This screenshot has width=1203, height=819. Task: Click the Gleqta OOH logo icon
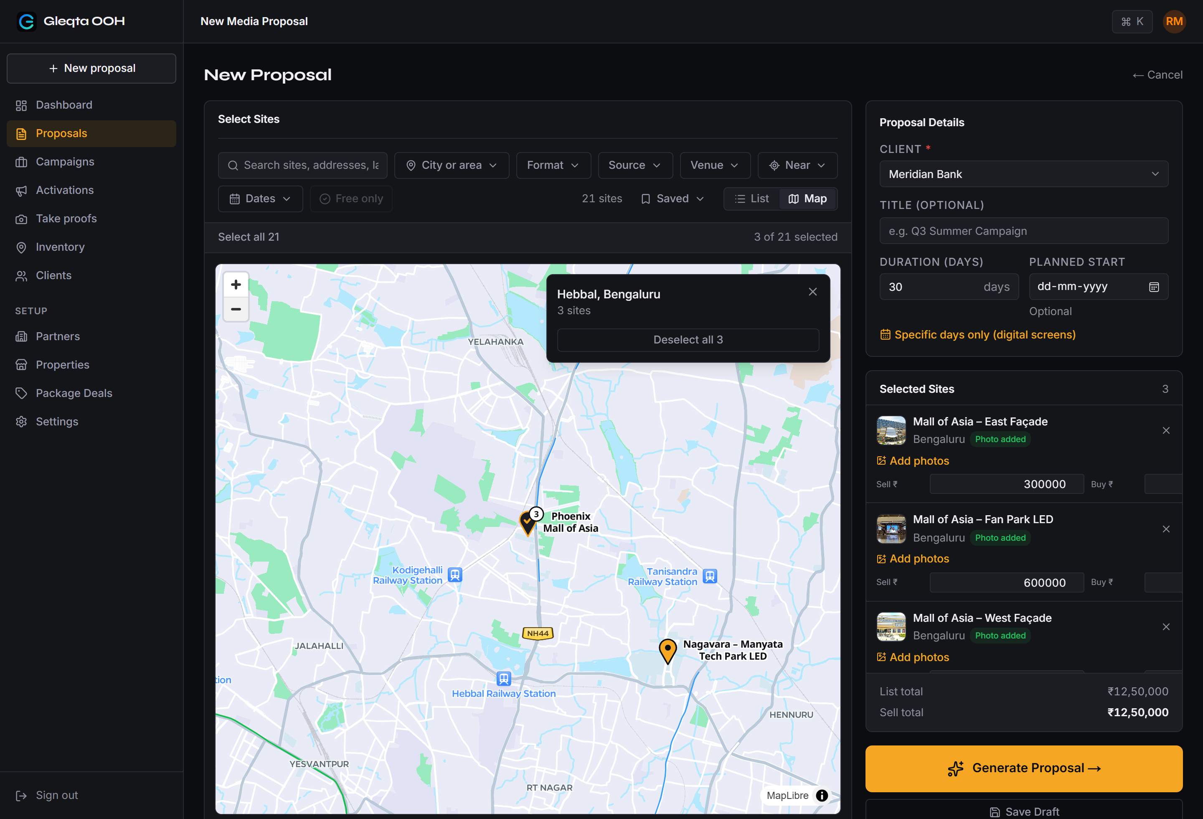pyautogui.click(x=26, y=21)
